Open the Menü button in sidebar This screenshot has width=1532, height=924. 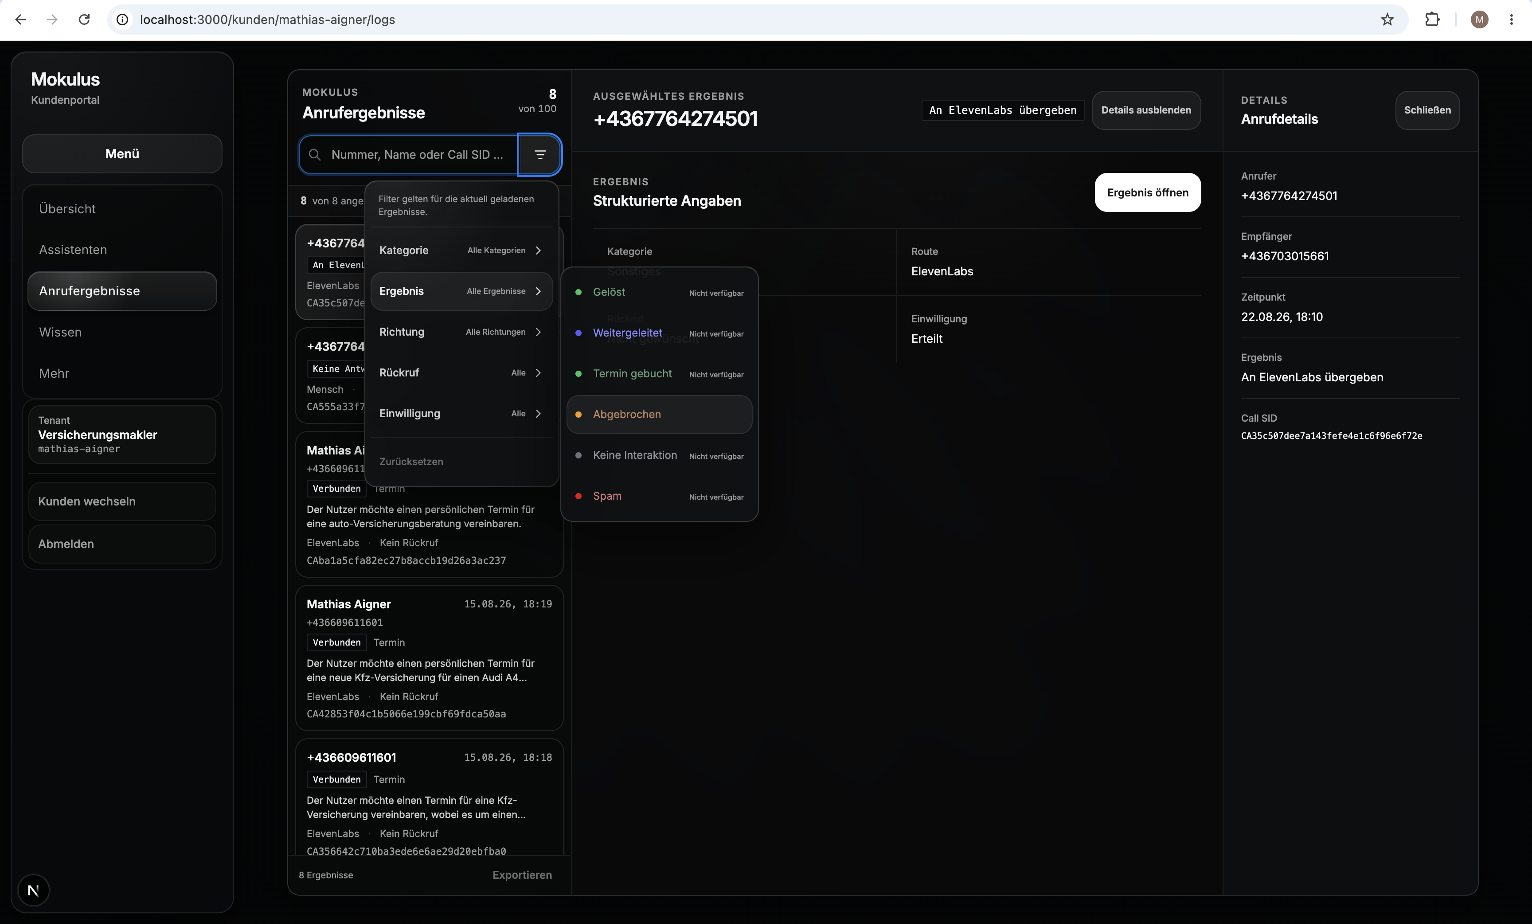pos(122,153)
